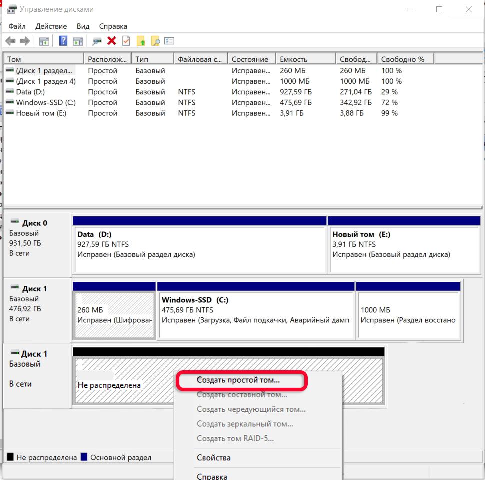The image size is (485, 480).
Task: Click the disk icon next to Диск 0
Action: pos(15,221)
